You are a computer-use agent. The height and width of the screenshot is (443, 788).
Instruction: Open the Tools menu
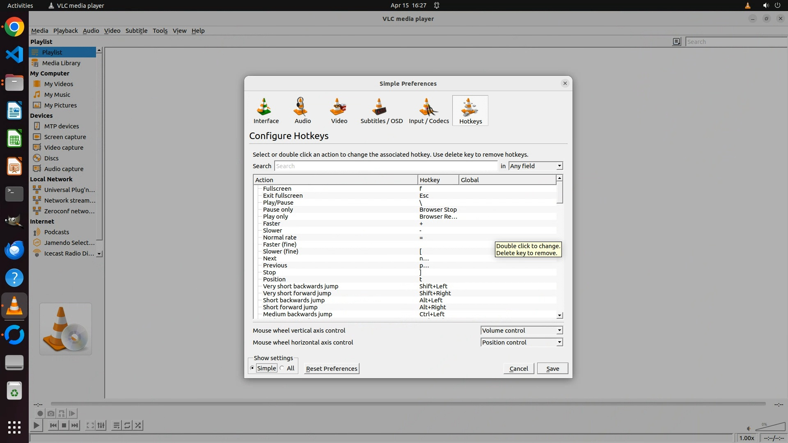coord(160,31)
